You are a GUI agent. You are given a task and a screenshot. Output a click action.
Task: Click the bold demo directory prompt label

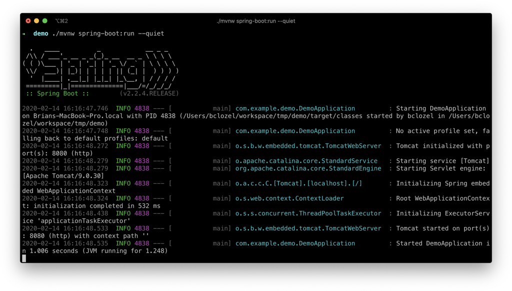pos(40,34)
